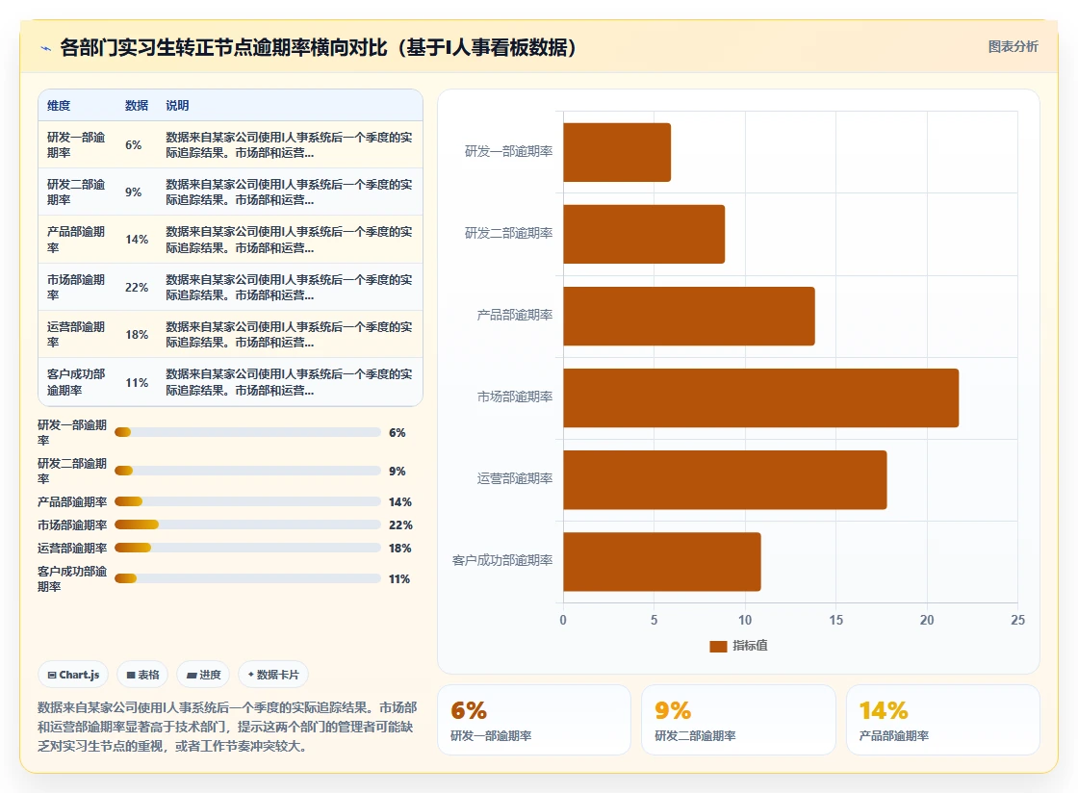
Task: Click the 22% progress list value
Action: [x=400, y=525]
